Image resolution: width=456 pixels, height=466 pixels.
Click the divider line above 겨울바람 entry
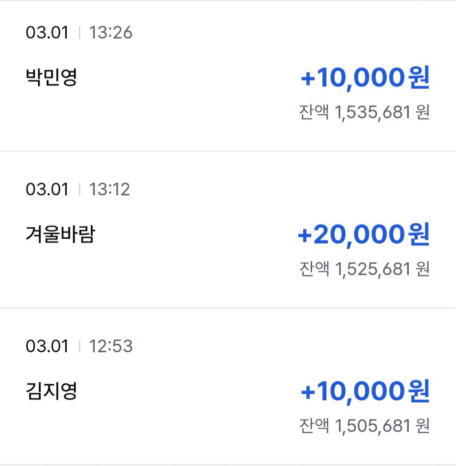(228, 151)
